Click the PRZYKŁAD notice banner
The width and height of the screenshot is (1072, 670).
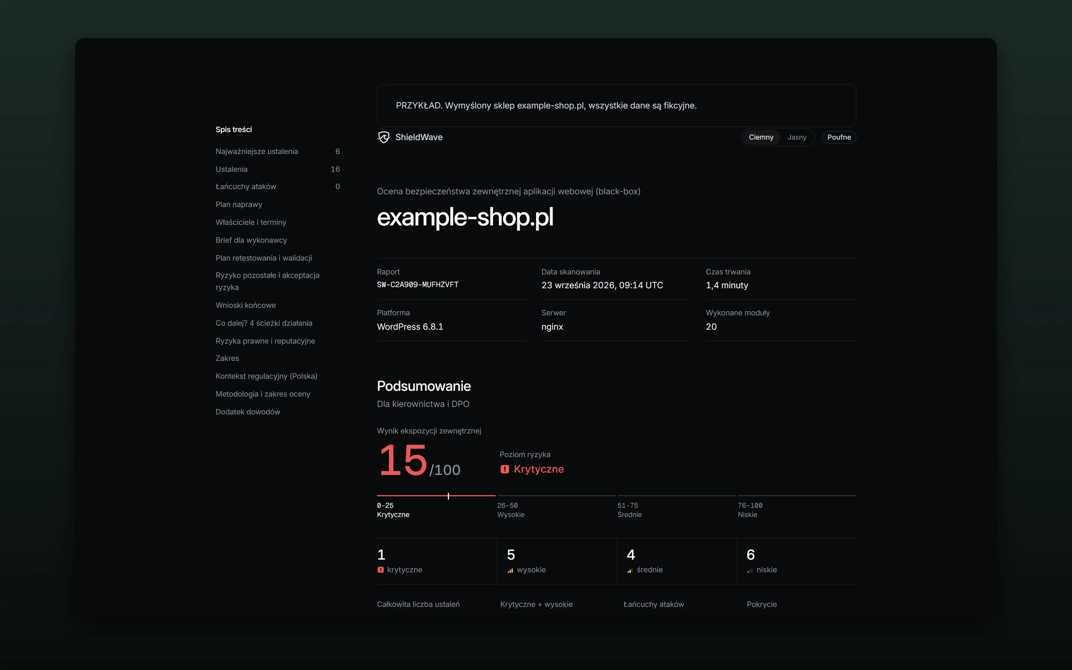[x=616, y=106]
